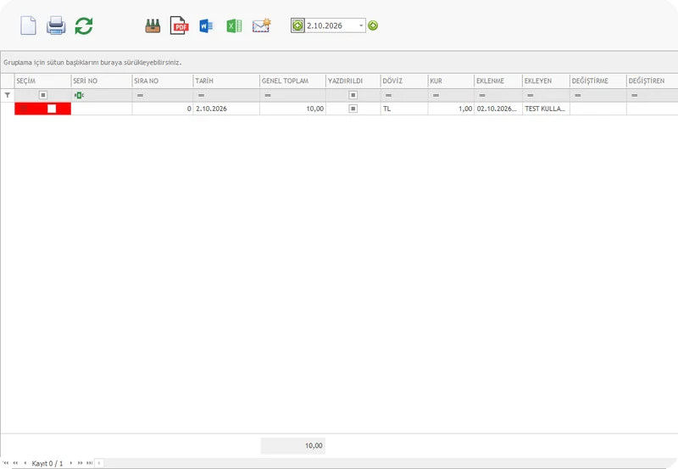Screen dimensions: 678x469
Task: Select the TARİH cell 2.10.2026
Action: pos(226,109)
